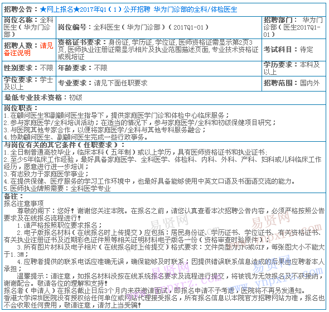Screen dimensions: 329x312
Task: Click duty line 2 about 全科培训活动
Action: [139, 123]
